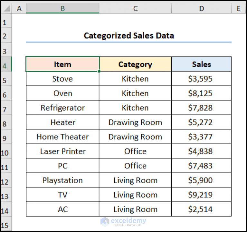This screenshot has width=247, height=232.
Task: Select Living Room category for Playstation
Action: tap(135, 180)
